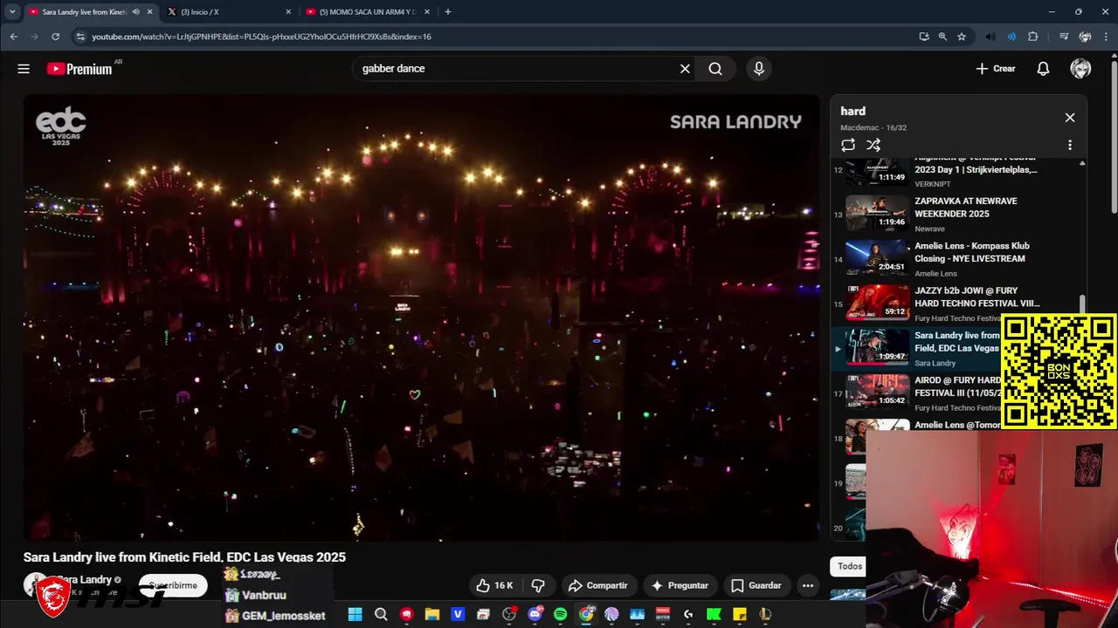Play ZAPRAVKA AT NEWRAVE WEEKENDER 2025

click(958, 214)
